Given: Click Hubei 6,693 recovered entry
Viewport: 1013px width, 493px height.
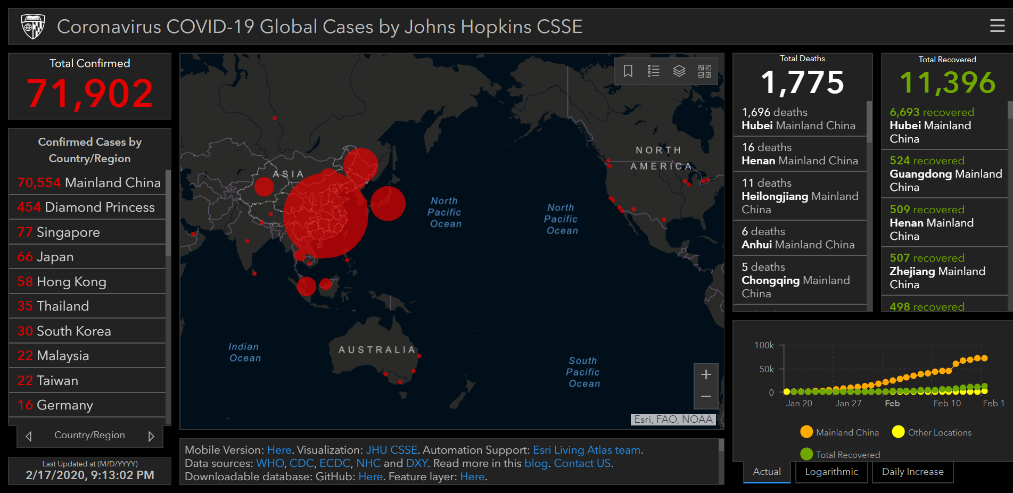Looking at the screenshot, I should [x=944, y=126].
